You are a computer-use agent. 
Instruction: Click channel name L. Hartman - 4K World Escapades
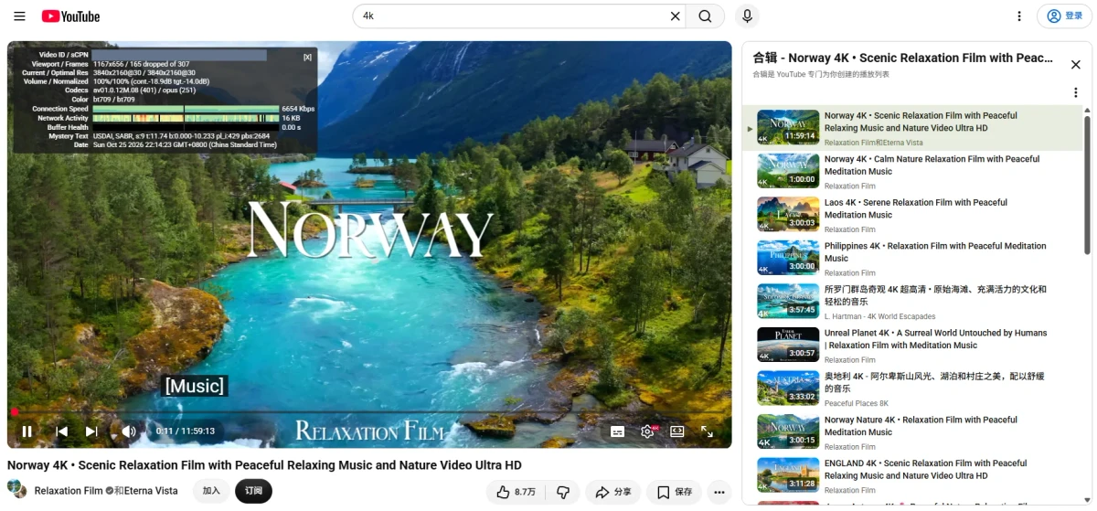tap(879, 316)
